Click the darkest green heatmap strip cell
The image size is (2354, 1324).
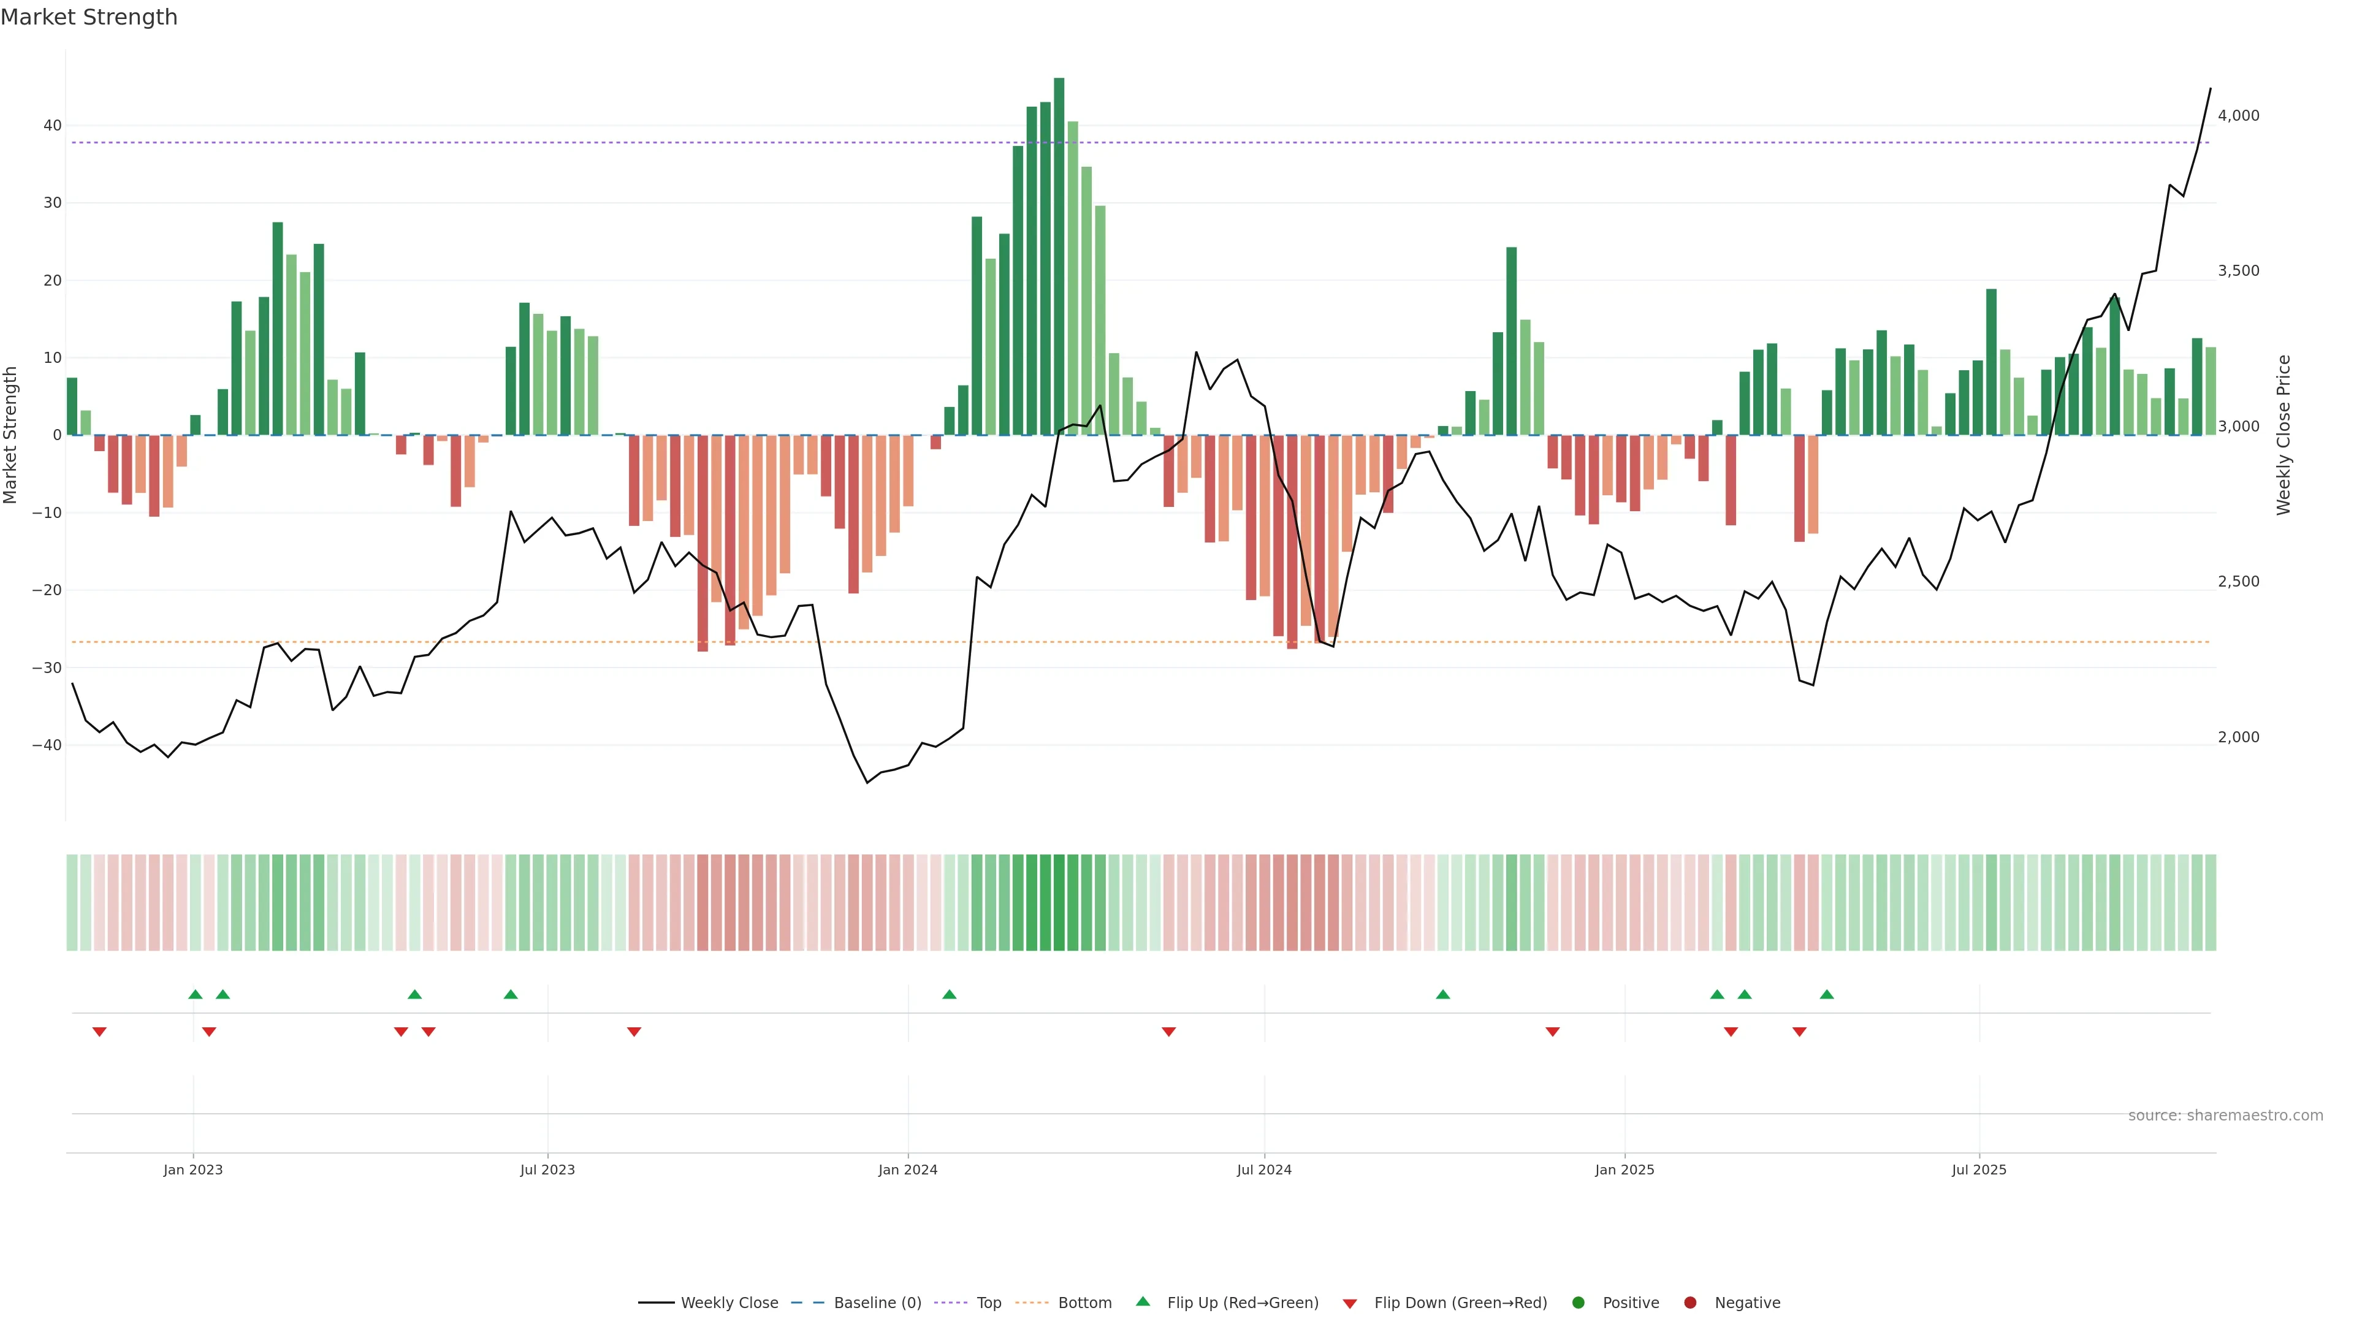[x=1059, y=903]
